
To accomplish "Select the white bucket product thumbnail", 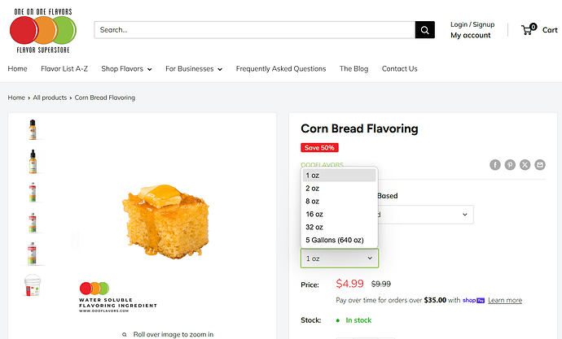I will (33, 285).
